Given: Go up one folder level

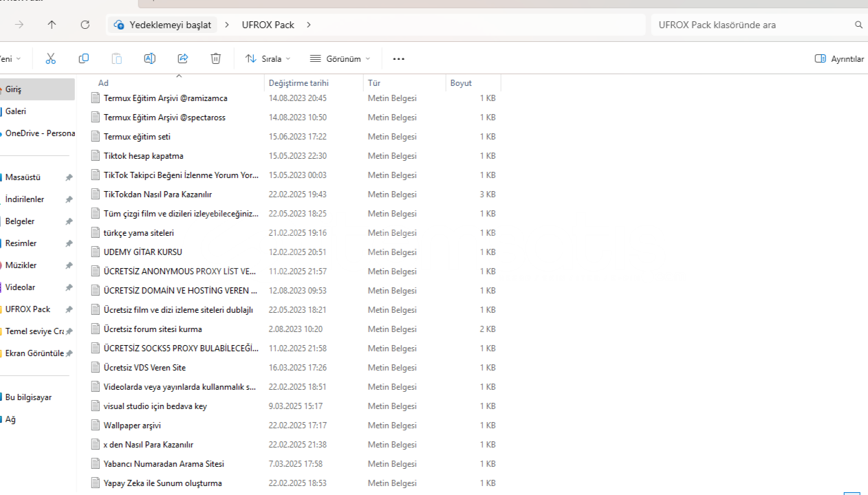Looking at the screenshot, I should (x=52, y=25).
